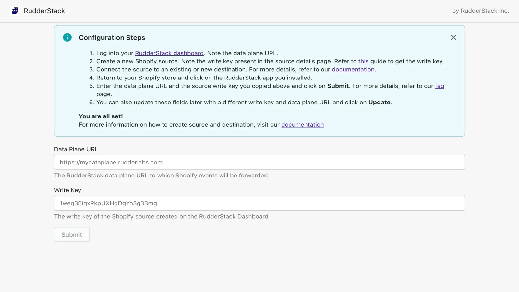Visit the faq page link
This screenshot has height=292, width=519.
point(440,86)
